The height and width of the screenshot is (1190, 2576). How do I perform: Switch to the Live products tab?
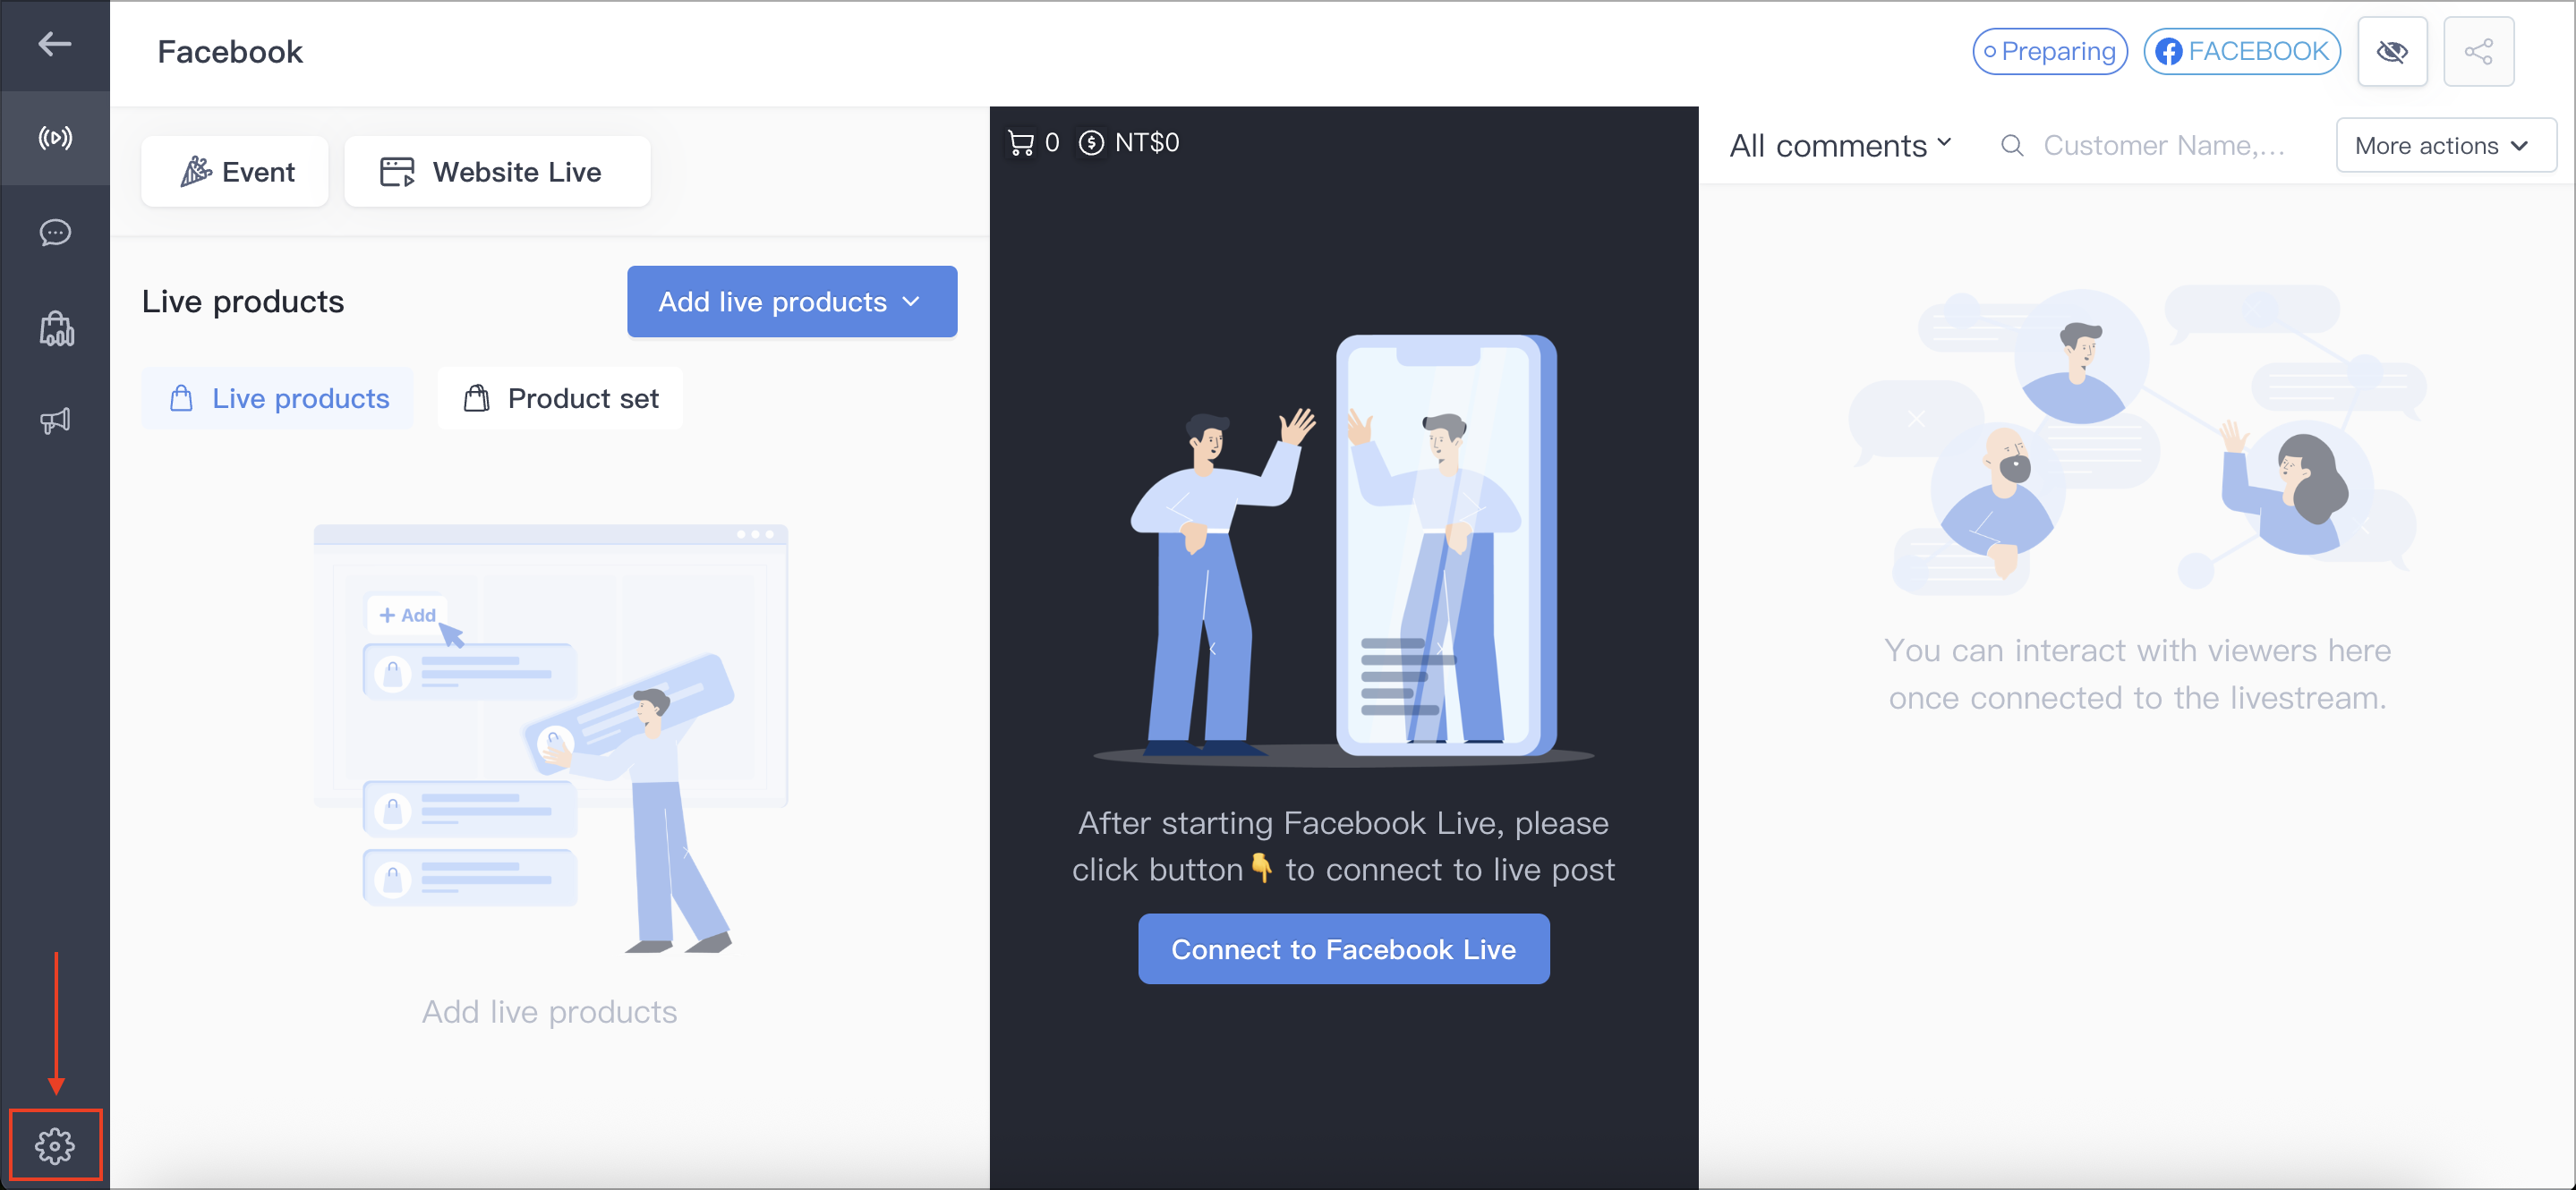pos(278,399)
